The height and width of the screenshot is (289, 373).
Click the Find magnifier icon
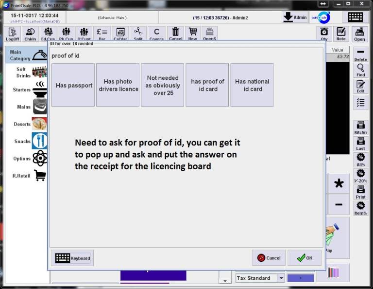tap(360, 71)
